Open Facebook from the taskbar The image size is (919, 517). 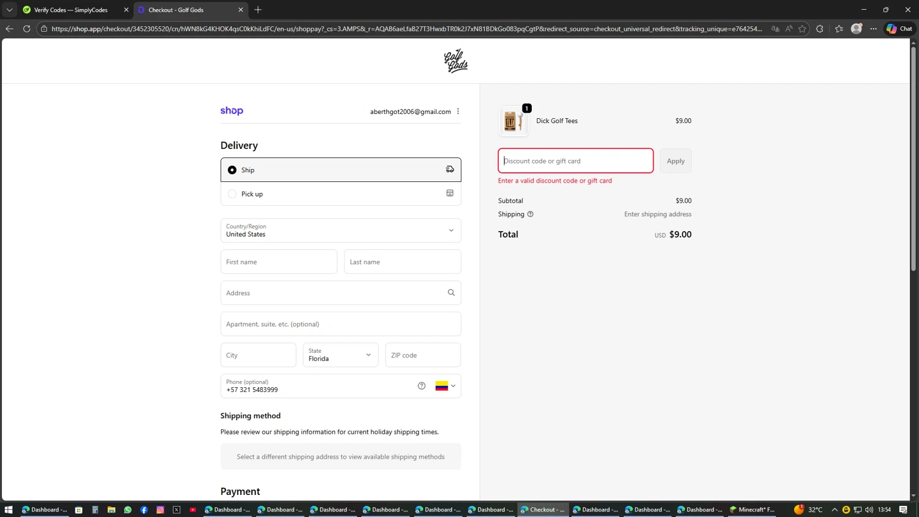[x=144, y=510]
